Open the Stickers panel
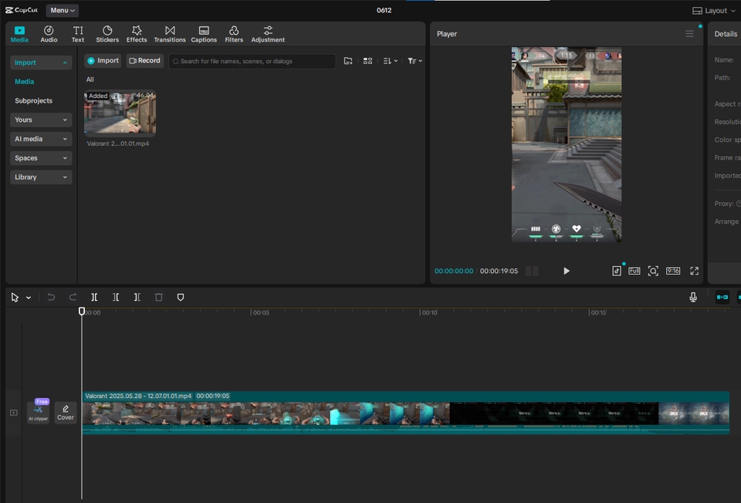Viewport: 741px width, 503px height. coord(107,34)
